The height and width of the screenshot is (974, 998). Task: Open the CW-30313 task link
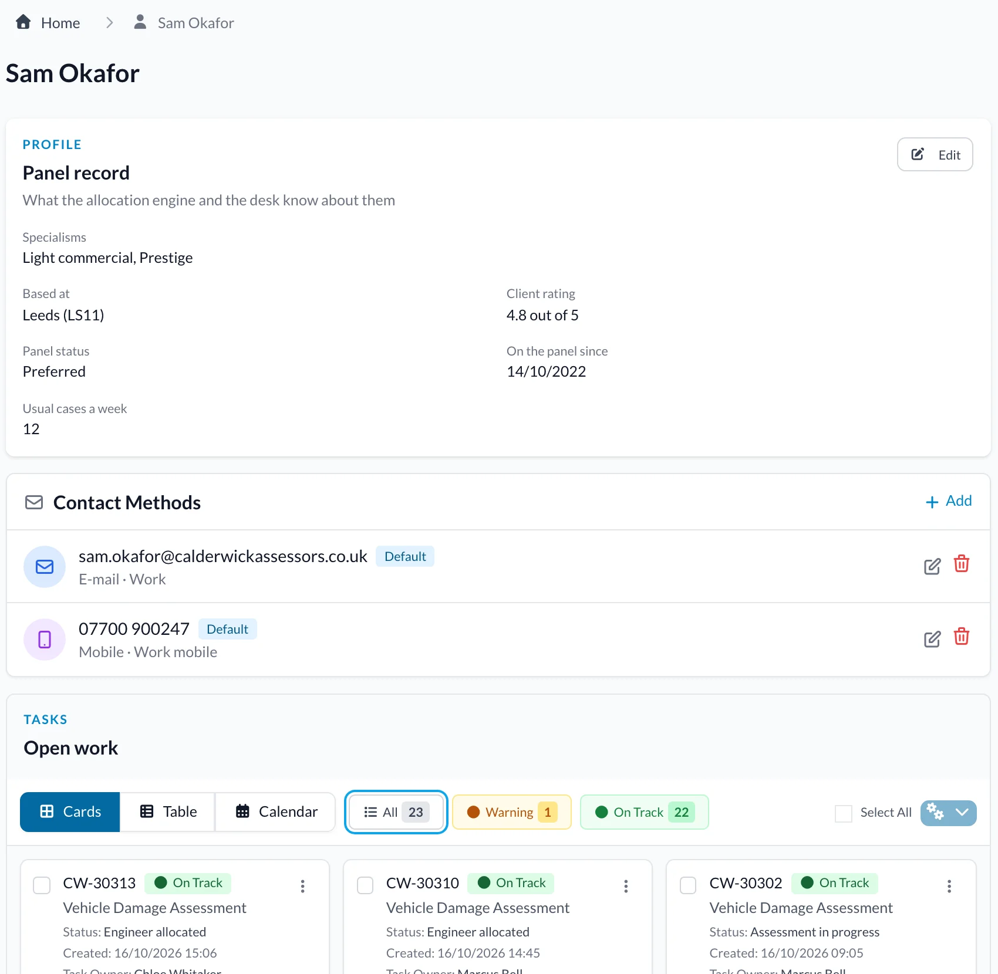point(99,883)
